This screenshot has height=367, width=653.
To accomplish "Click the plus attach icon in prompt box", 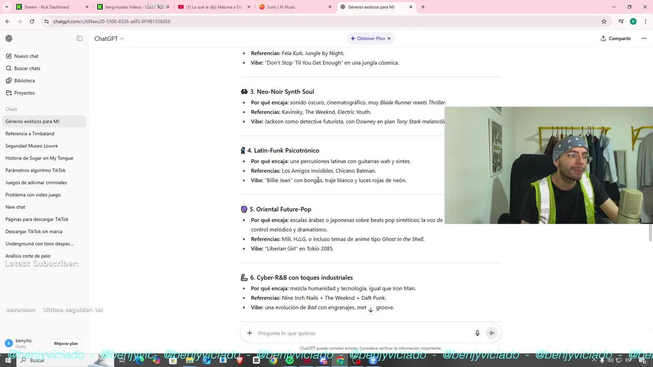I will point(249,333).
